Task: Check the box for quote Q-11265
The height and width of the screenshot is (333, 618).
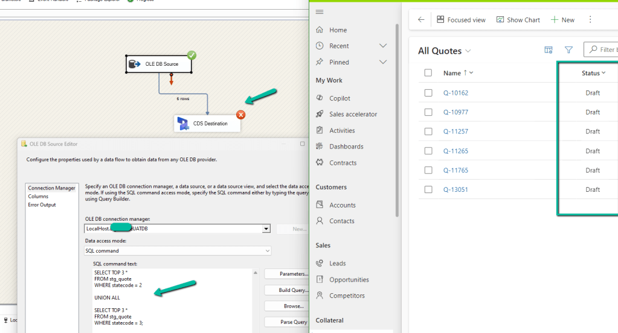Action: 428,151
